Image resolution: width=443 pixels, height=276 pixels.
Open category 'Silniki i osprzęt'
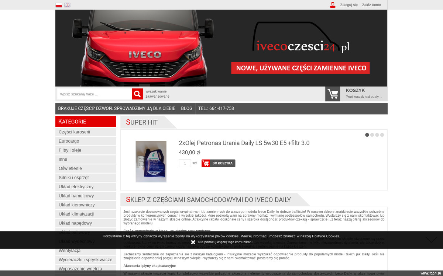click(86, 178)
